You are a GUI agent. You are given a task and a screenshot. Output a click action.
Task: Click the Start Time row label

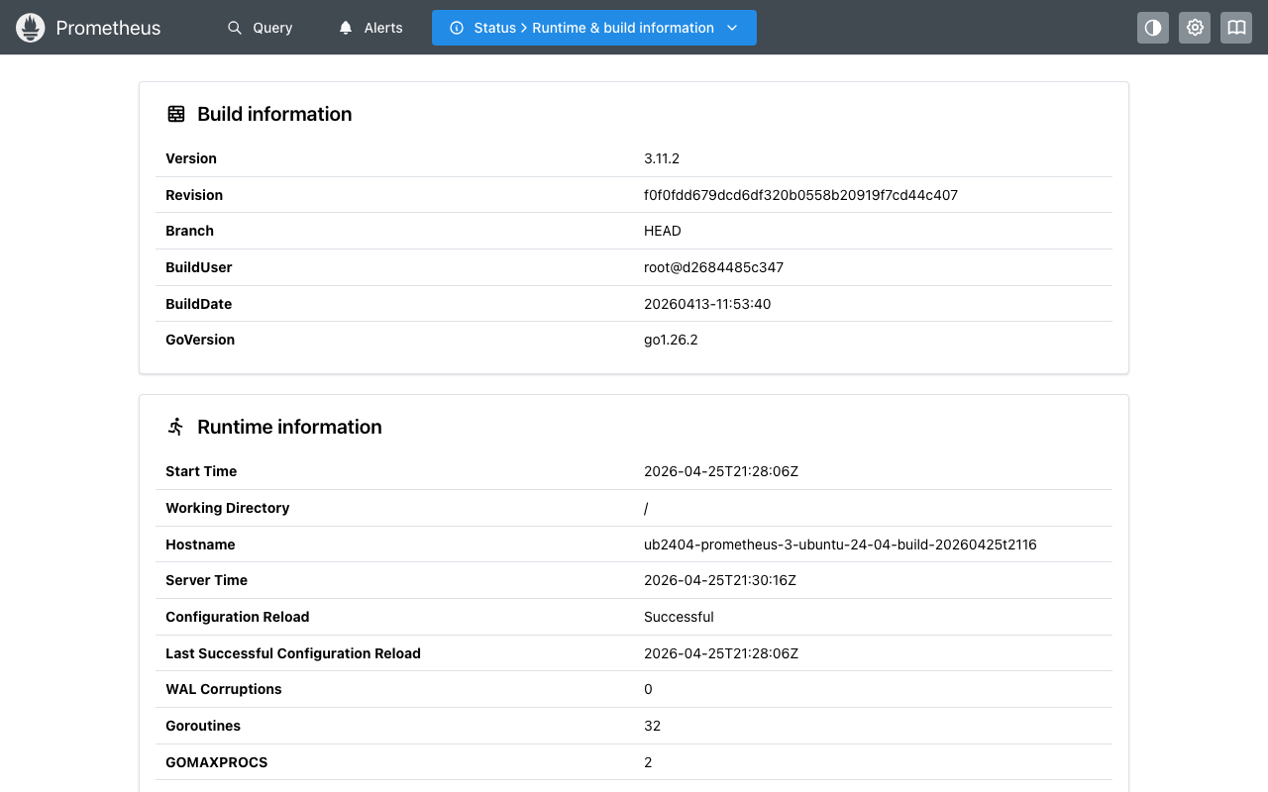201,471
